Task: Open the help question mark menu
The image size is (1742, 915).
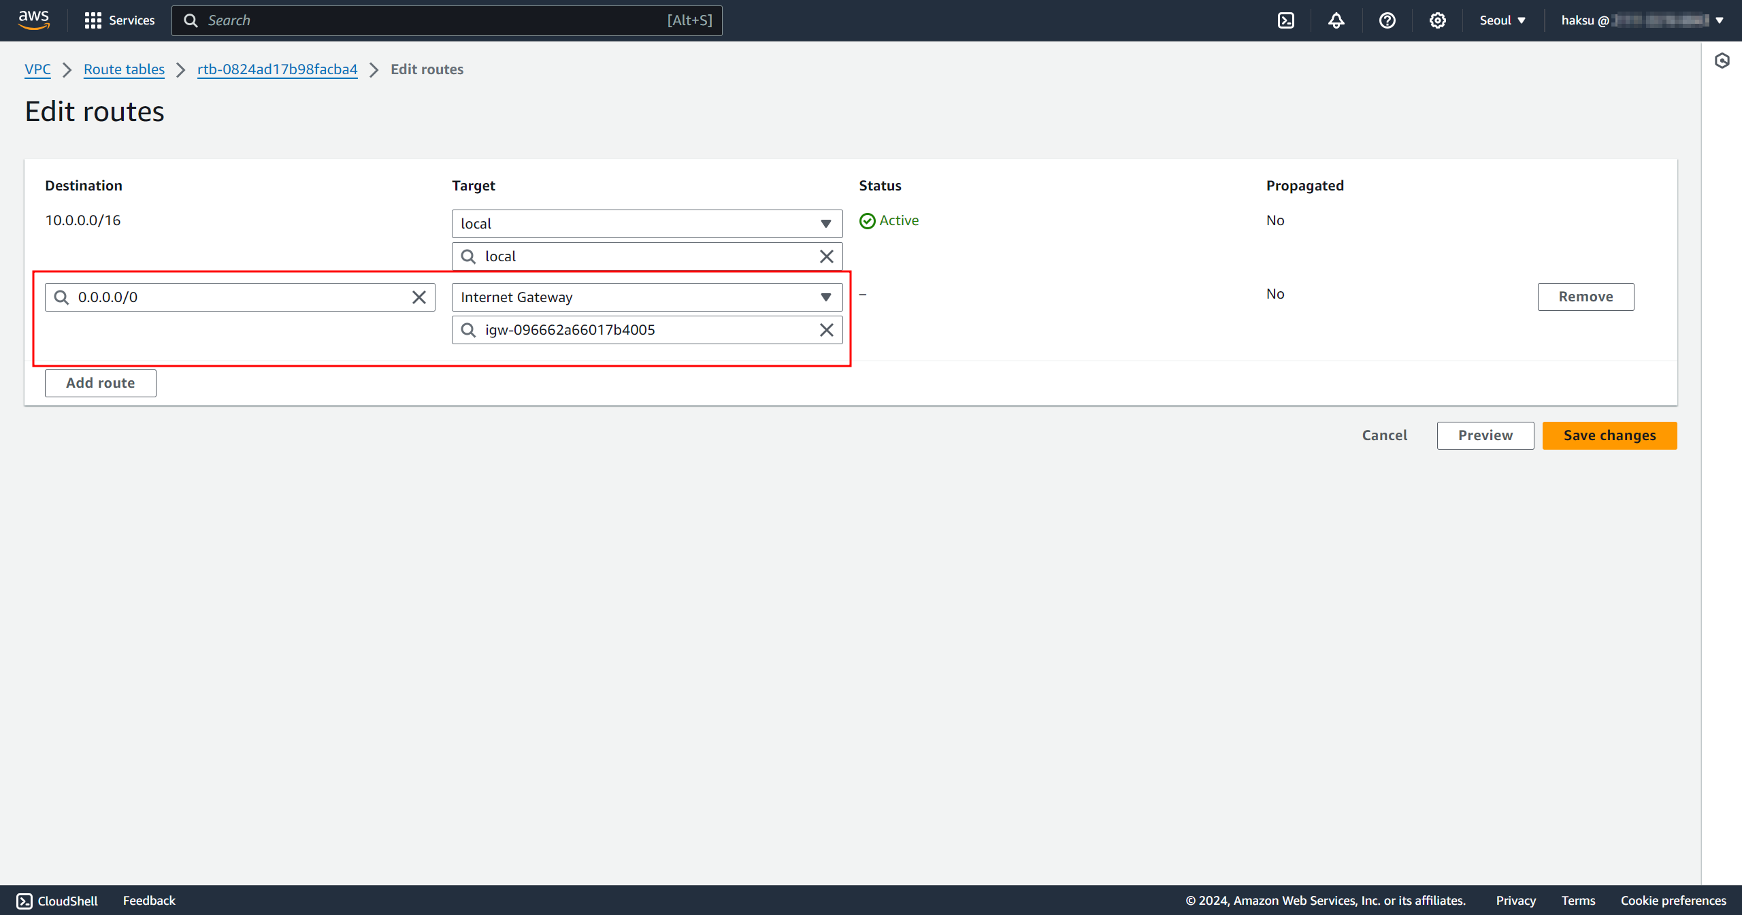Action: coord(1387,20)
